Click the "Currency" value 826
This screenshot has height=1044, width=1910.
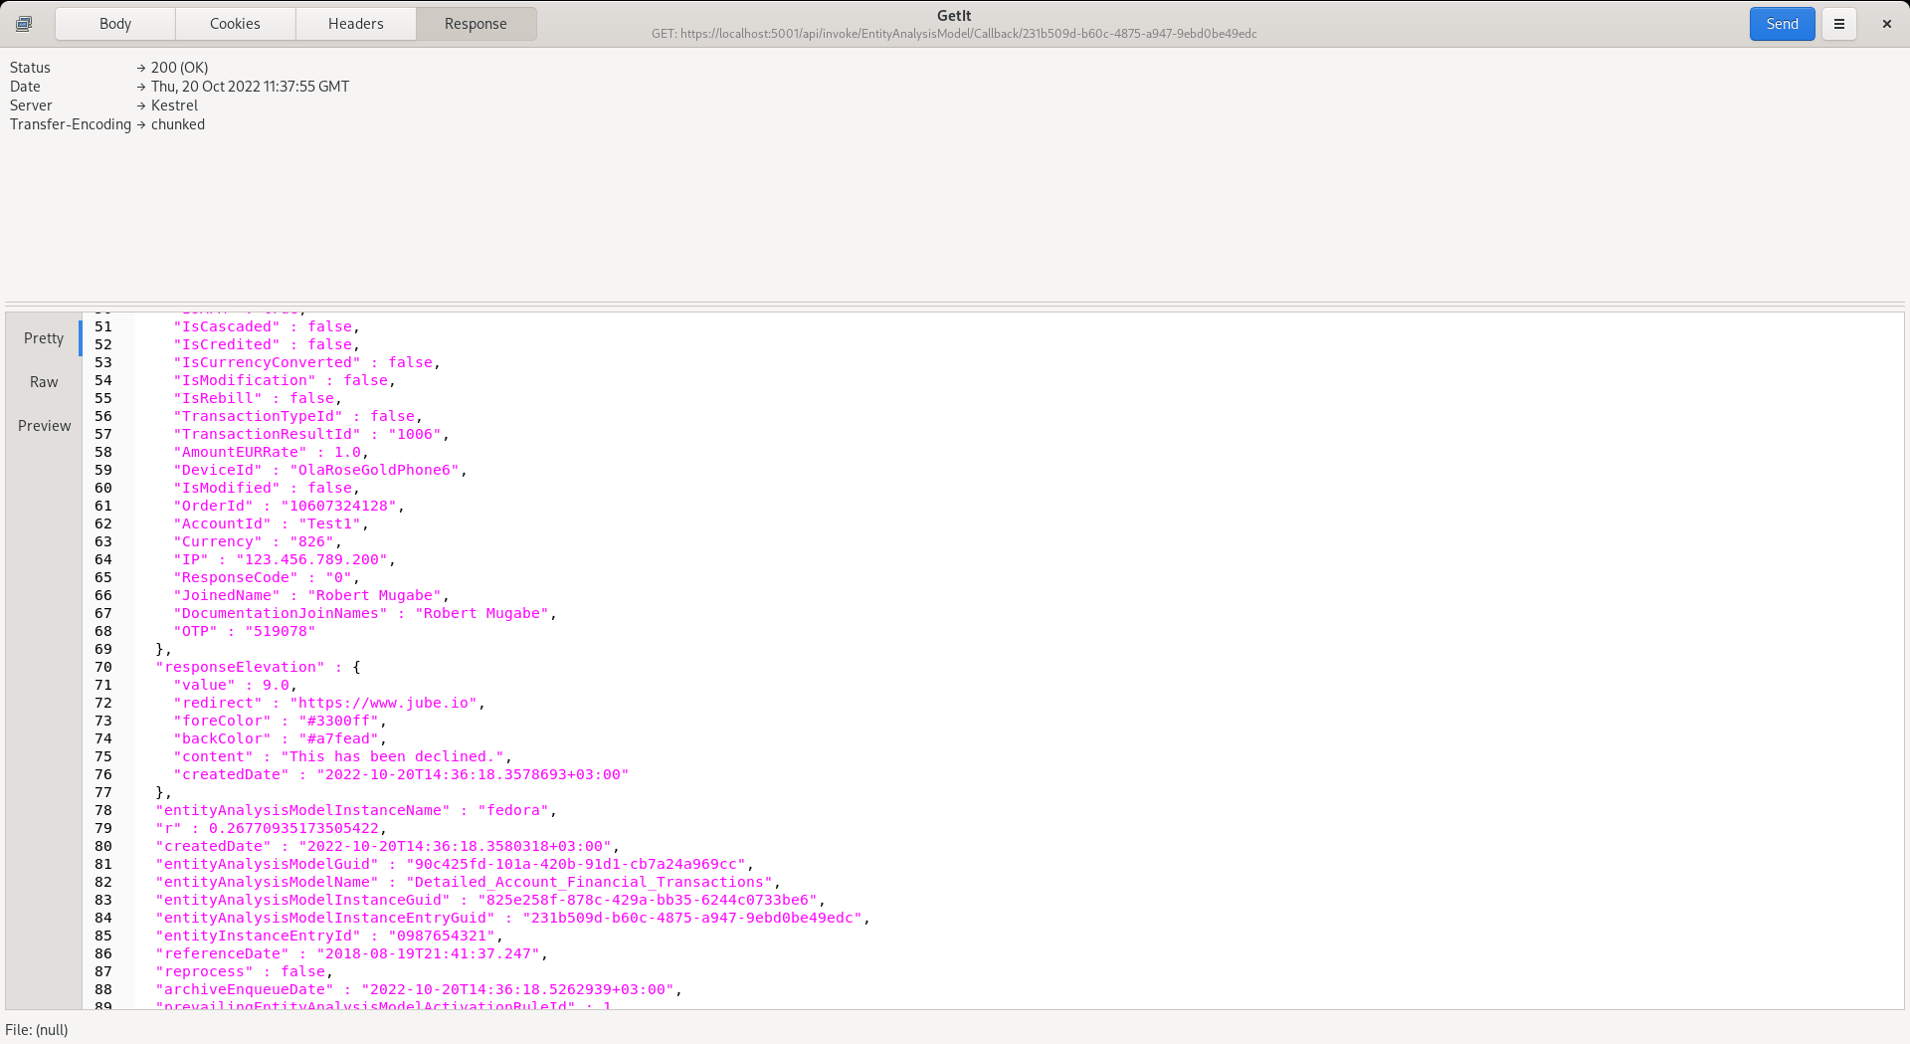(x=311, y=541)
